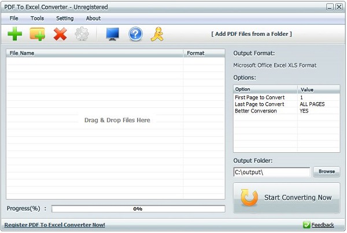Open the File menu

tap(14, 18)
